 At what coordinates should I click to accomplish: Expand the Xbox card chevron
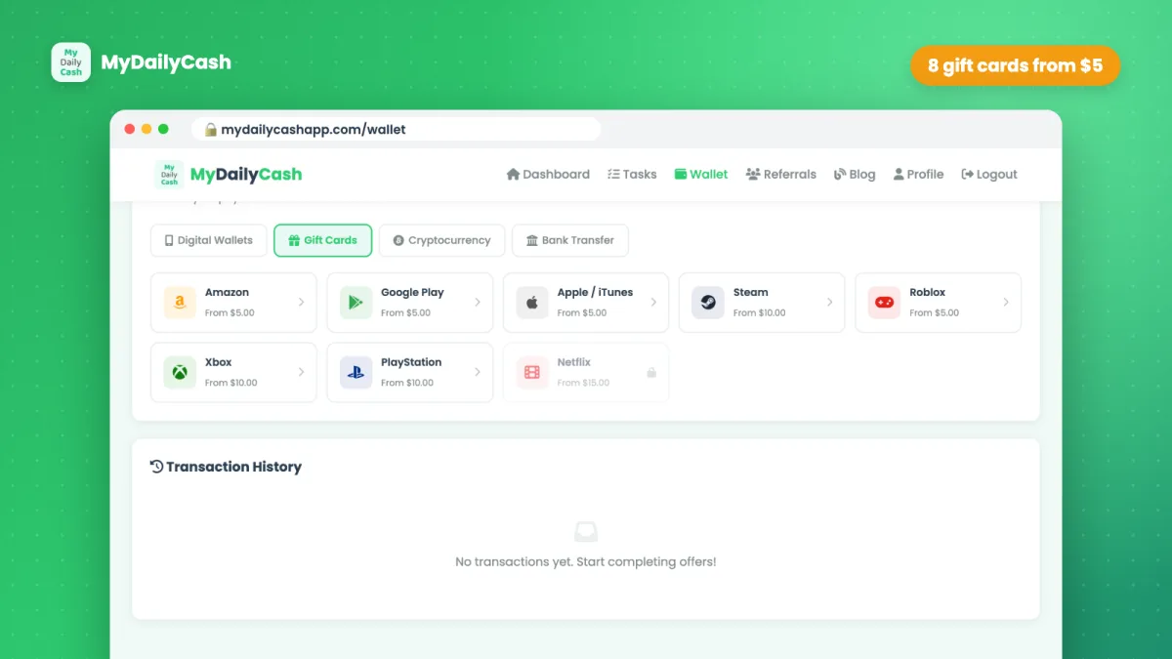click(301, 372)
